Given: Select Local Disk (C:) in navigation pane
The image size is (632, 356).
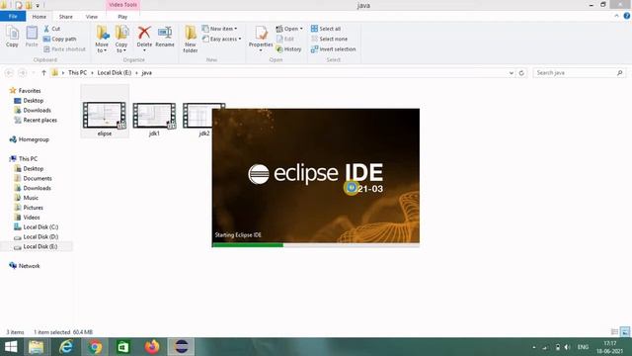Looking at the screenshot, I should point(40,226).
